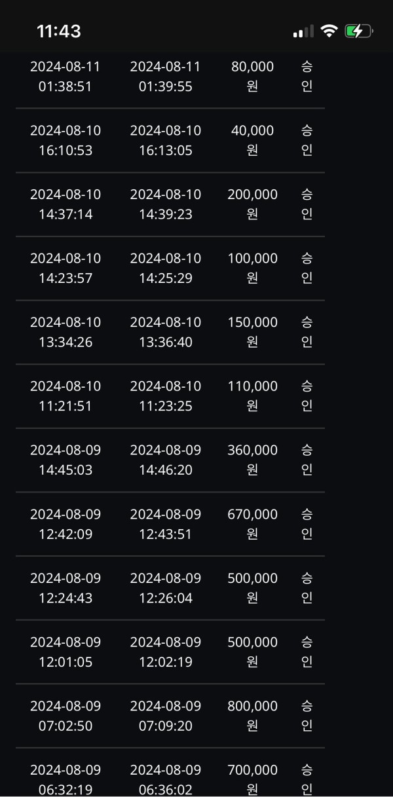Select the 800,000원 transaction amount

[252, 716]
